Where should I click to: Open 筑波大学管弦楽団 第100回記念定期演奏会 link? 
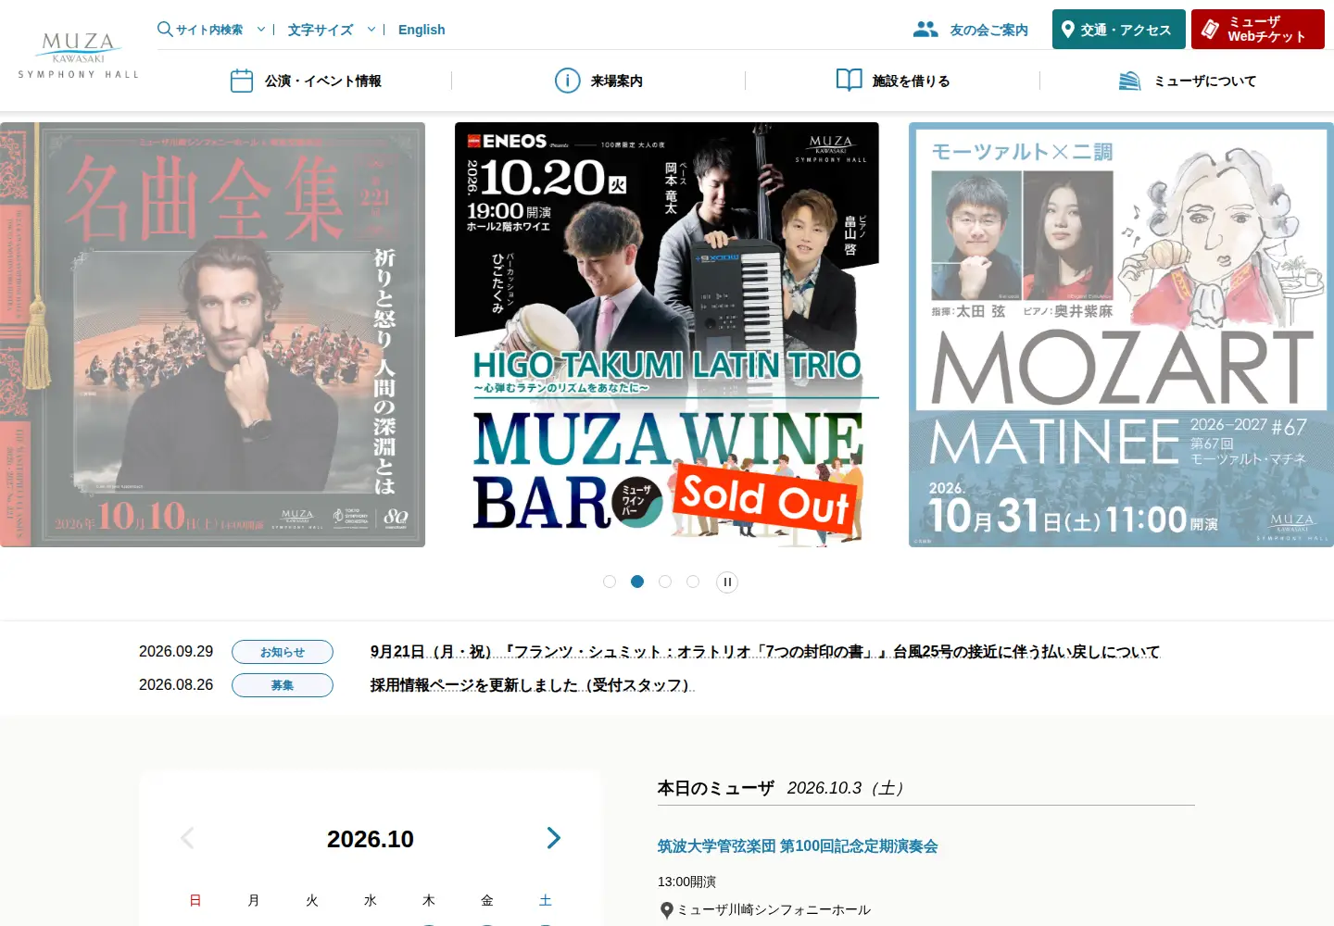pyautogui.click(x=798, y=846)
